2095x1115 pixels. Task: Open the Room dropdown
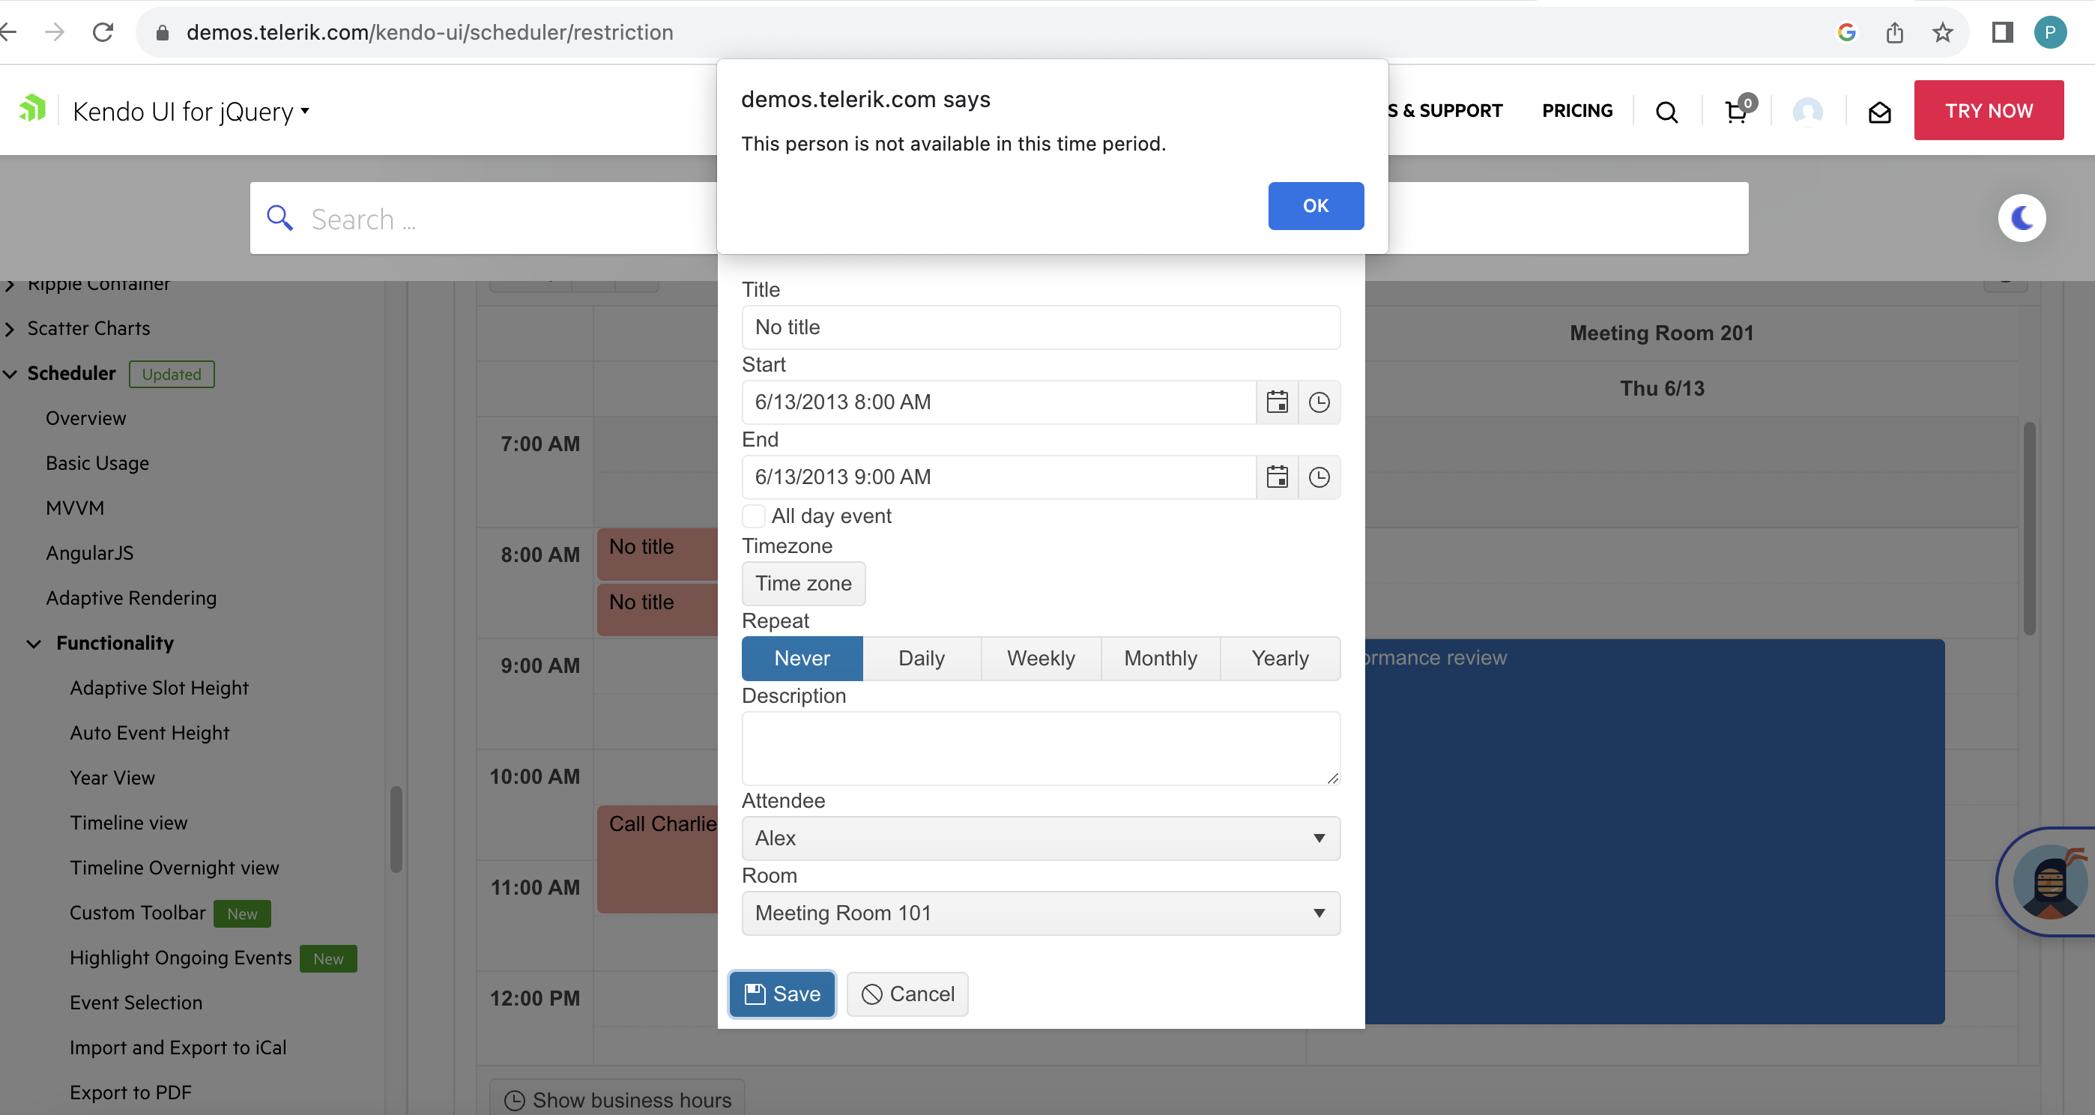[x=1040, y=913]
